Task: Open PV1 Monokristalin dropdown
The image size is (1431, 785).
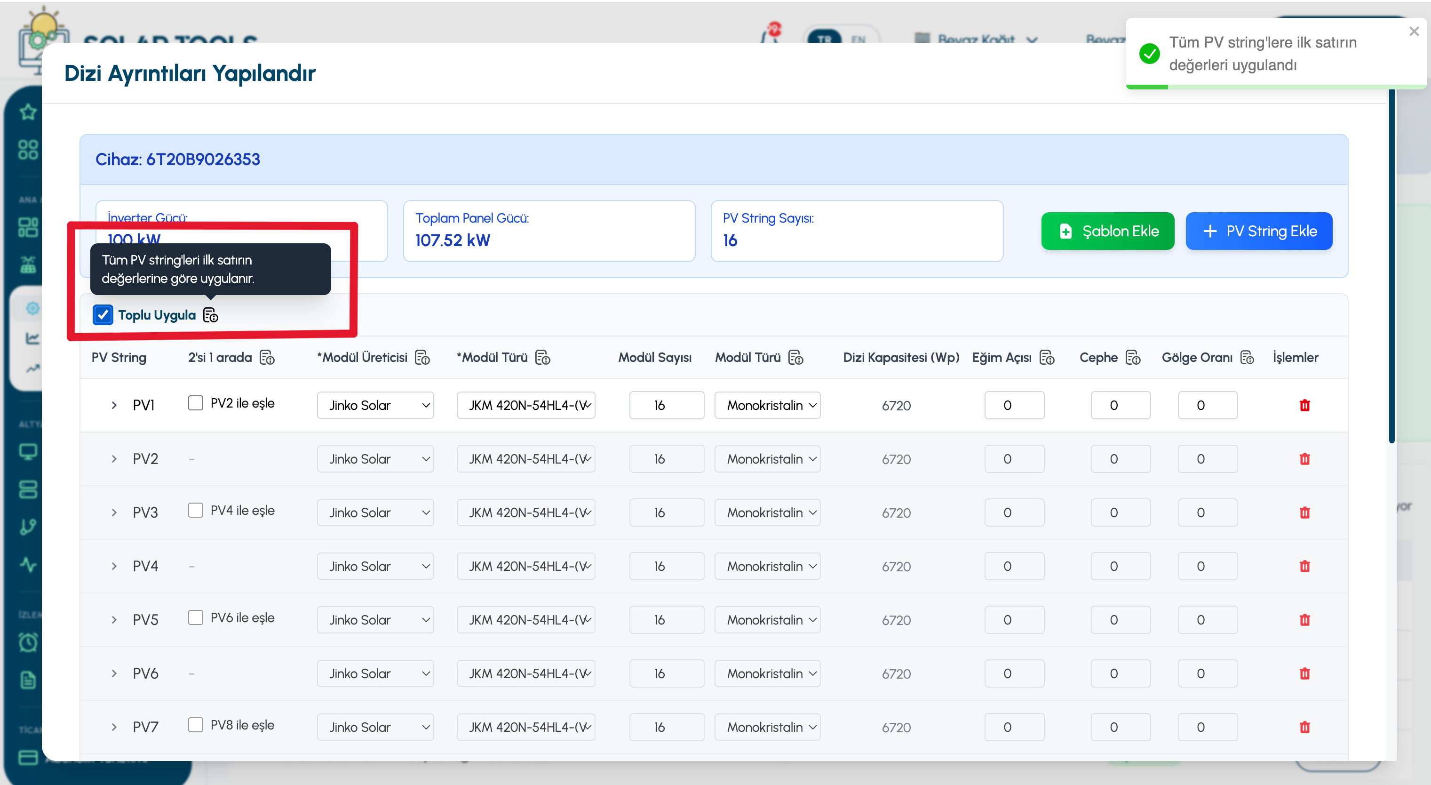Action: [x=767, y=405]
